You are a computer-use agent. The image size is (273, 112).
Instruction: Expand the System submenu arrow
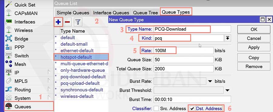[49, 97]
